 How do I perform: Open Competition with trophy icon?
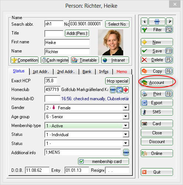25,60
